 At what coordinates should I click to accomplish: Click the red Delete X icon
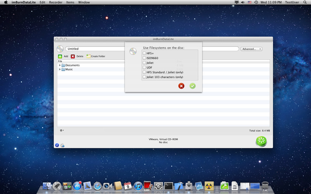[x=73, y=56]
